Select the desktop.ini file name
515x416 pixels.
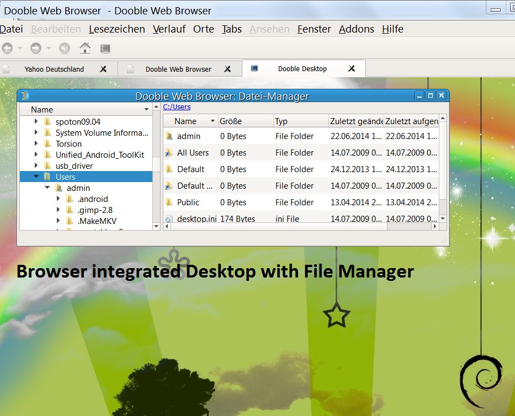click(197, 218)
